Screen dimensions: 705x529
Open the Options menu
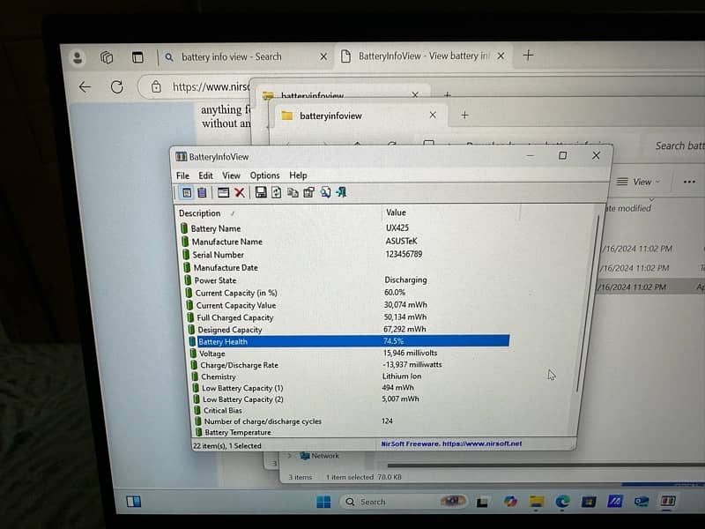(x=264, y=175)
